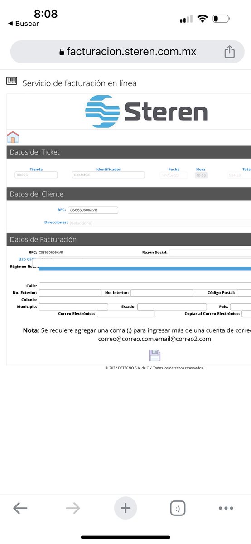Click the No. Interior input field

(x=162, y=293)
